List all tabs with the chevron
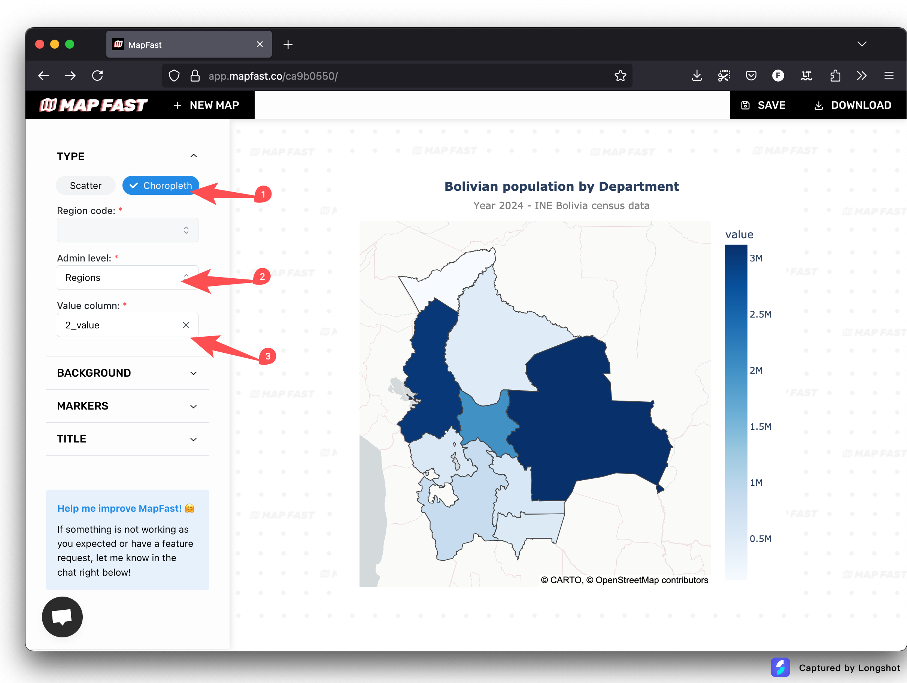The image size is (907, 683). coord(862,44)
